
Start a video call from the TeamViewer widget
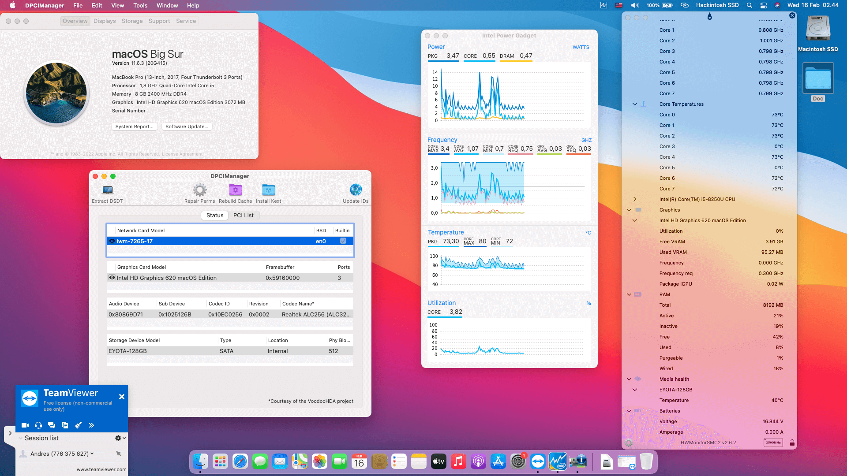25,425
